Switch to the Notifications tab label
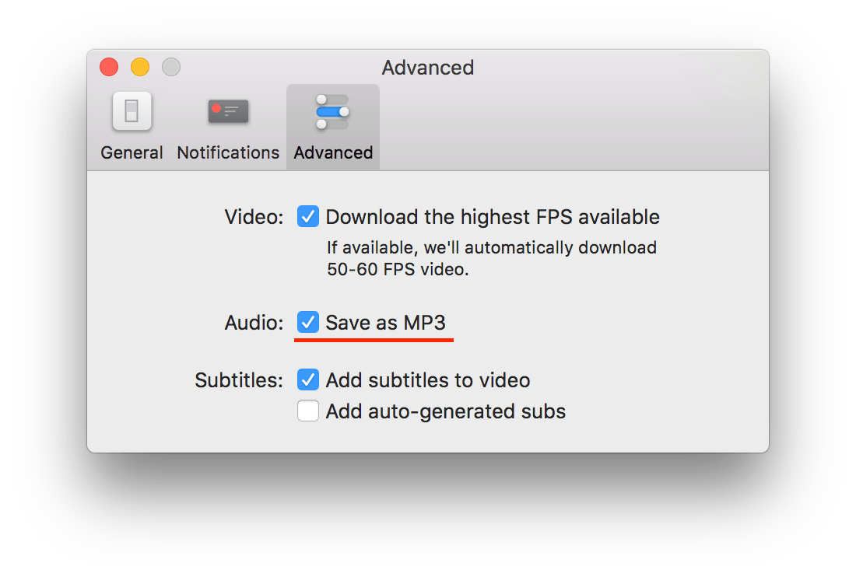This screenshot has height=577, width=856. [x=228, y=152]
